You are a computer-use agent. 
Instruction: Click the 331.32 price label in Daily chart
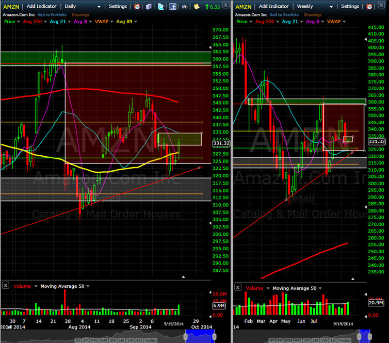221,143
